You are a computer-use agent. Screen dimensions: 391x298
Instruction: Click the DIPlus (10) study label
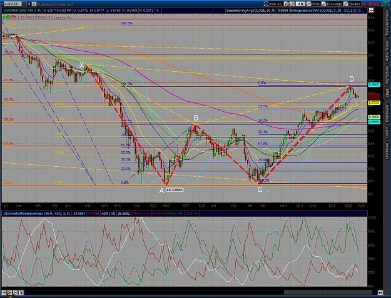point(176,214)
